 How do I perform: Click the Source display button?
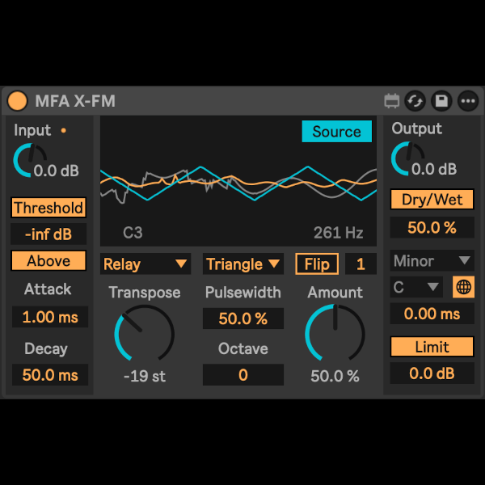336,132
